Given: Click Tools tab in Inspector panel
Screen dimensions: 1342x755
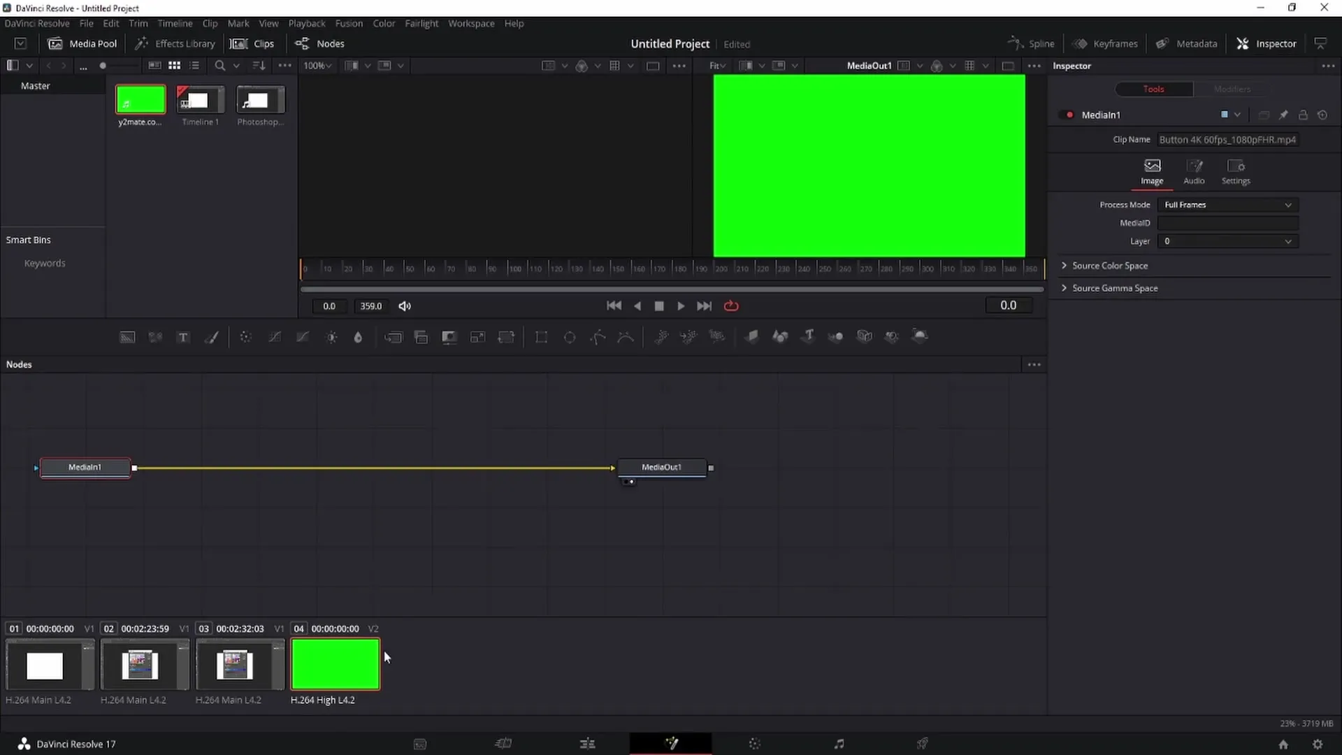Looking at the screenshot, I should (x=1155, y=89).
